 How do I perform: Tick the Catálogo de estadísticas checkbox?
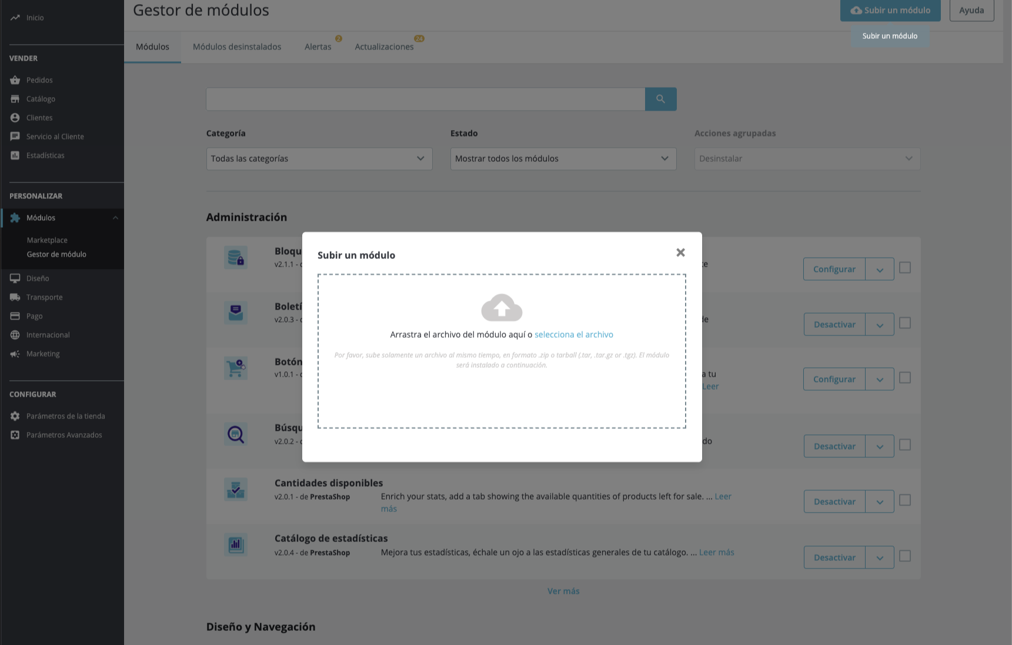(905, 556)
